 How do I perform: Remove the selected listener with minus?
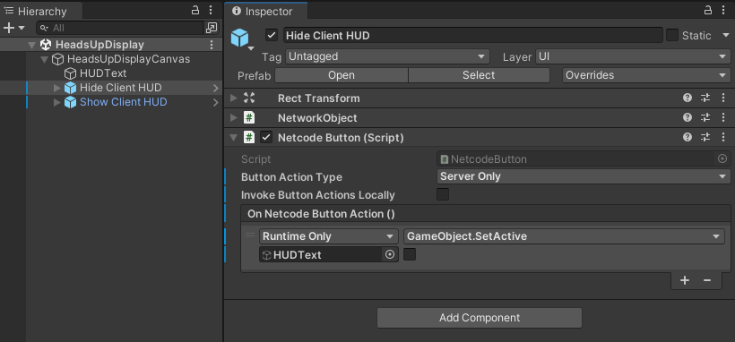point(707,280)
